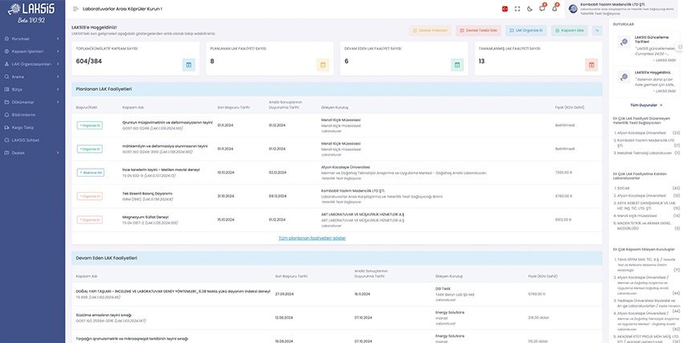
Task: Open LAKSİS Sohbet in the sidebar
Action: (x=26, y=140)
